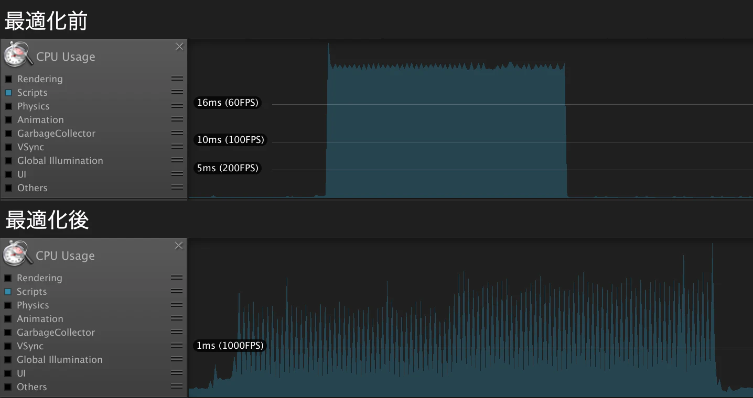Click the stopwatch icon in the 最適化前 CPU Usage panel

point(18,55)
